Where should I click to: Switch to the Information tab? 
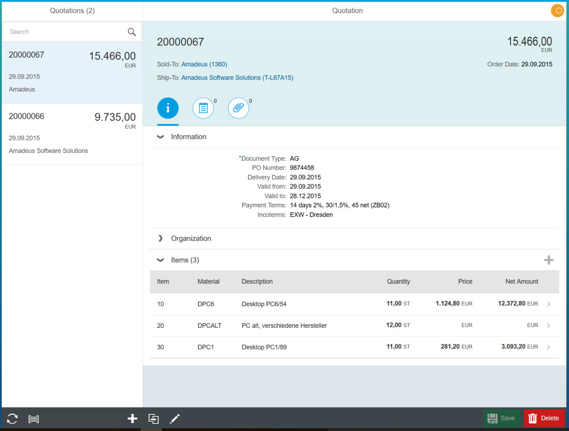tap(168, 108)
